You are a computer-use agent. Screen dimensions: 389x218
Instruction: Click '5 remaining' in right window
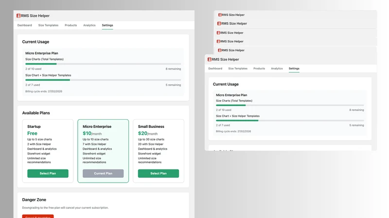point(356,125)
